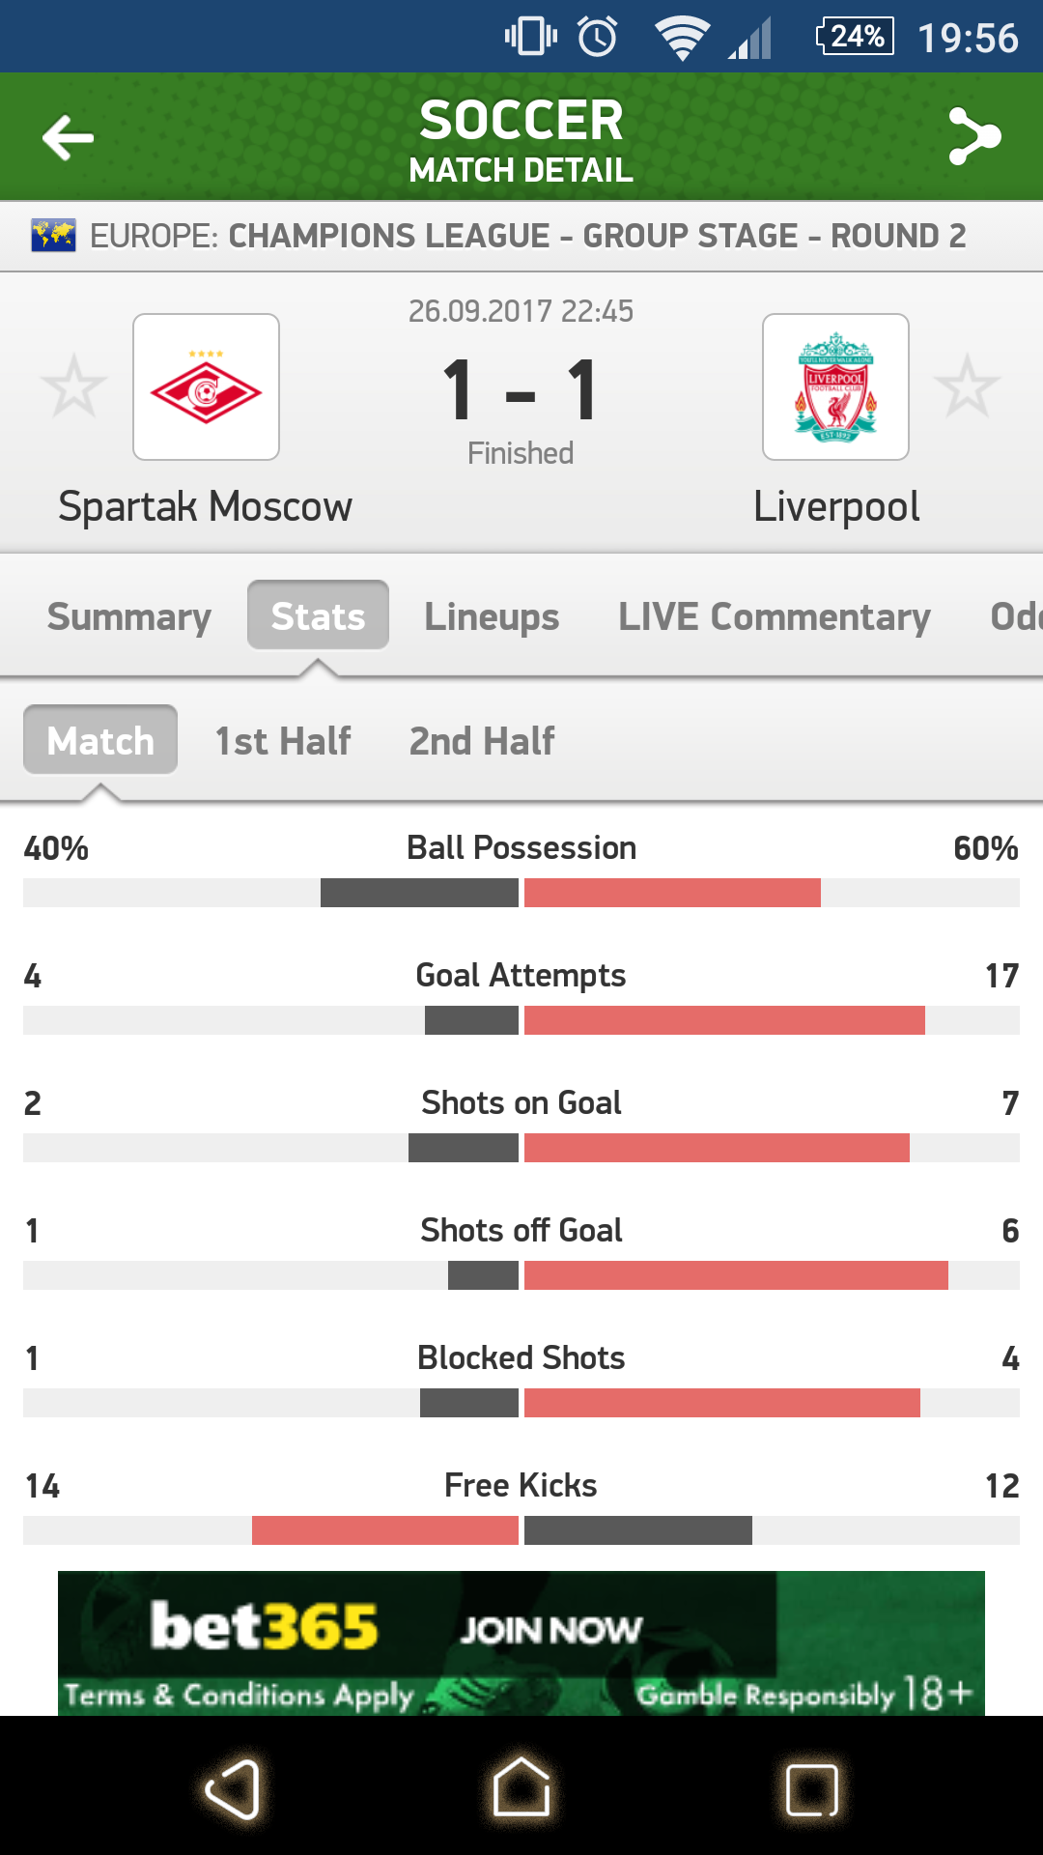Tap the Europe world map flag icon

pos(53,235)
